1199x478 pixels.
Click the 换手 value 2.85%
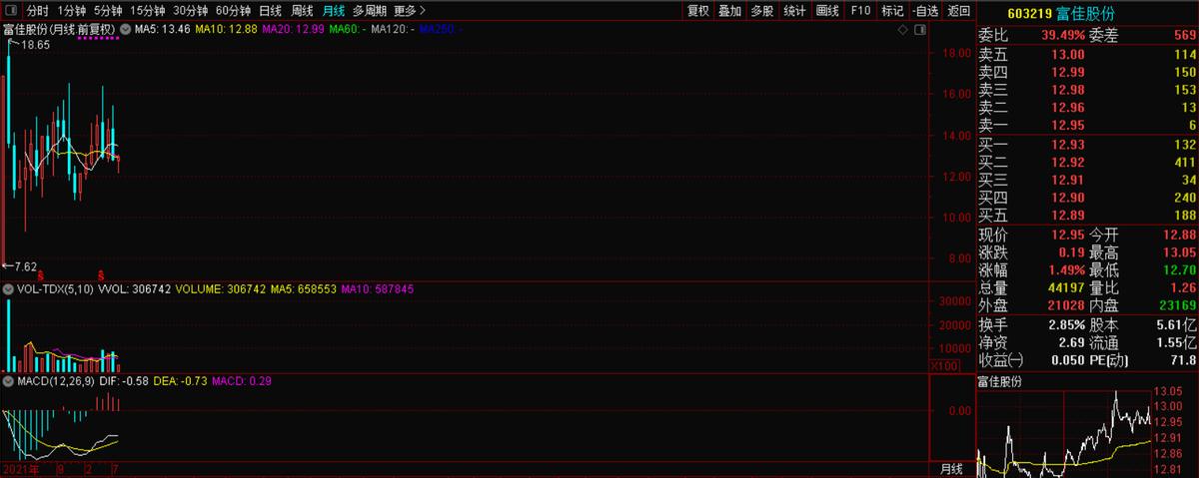coord(1064,325)
